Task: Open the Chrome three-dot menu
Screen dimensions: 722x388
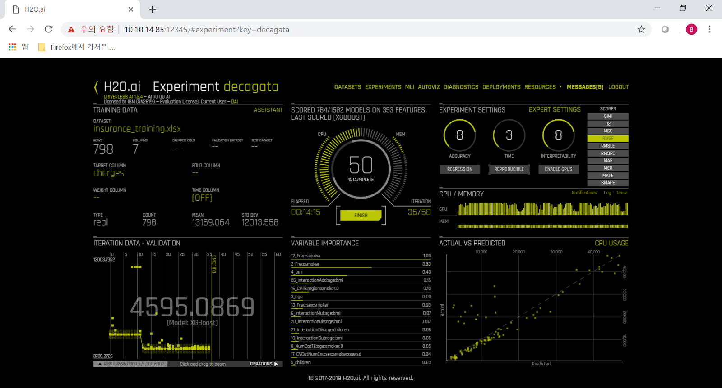Action: pyautogui.click(x=709, y=29)
